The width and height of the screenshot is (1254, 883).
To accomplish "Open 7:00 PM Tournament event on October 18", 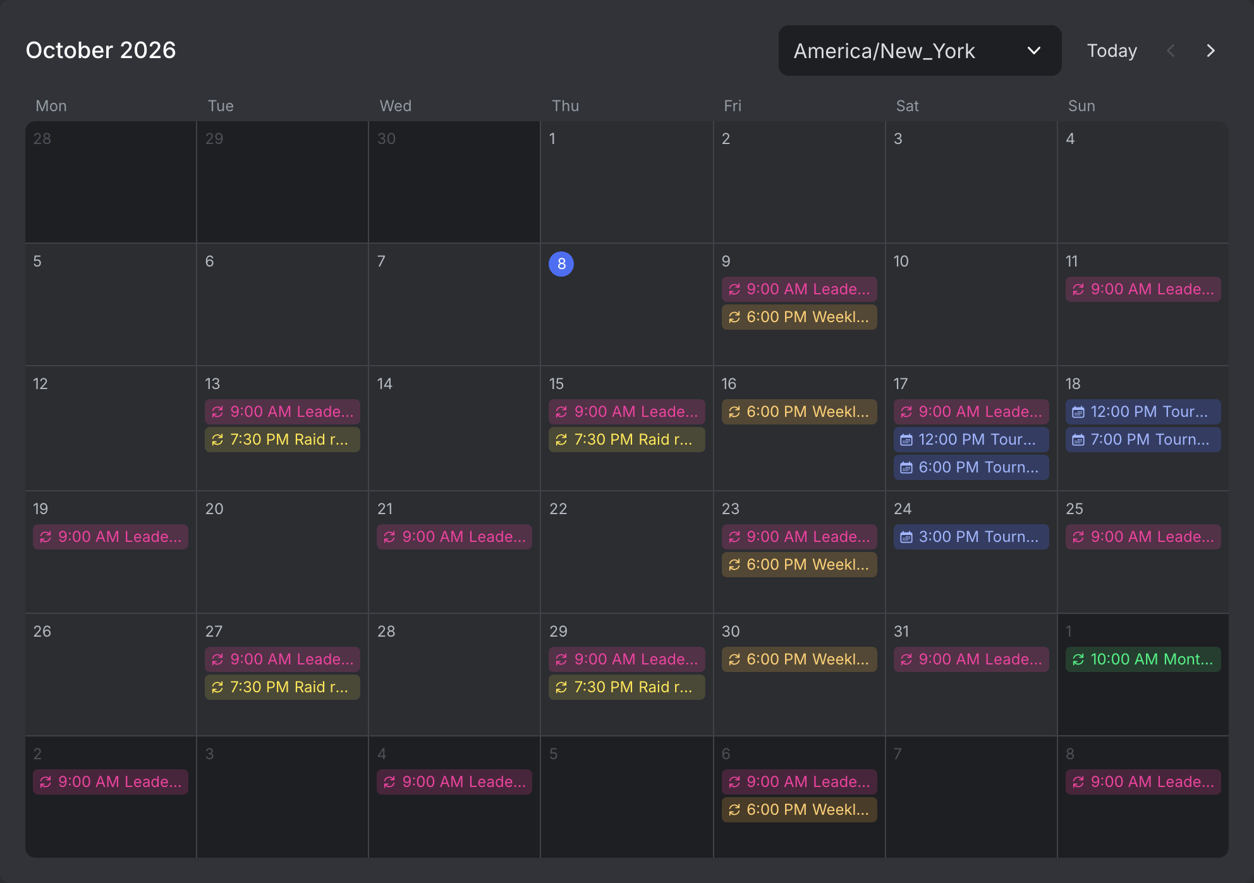I will pyautogui.click(x=1143, y=440).
